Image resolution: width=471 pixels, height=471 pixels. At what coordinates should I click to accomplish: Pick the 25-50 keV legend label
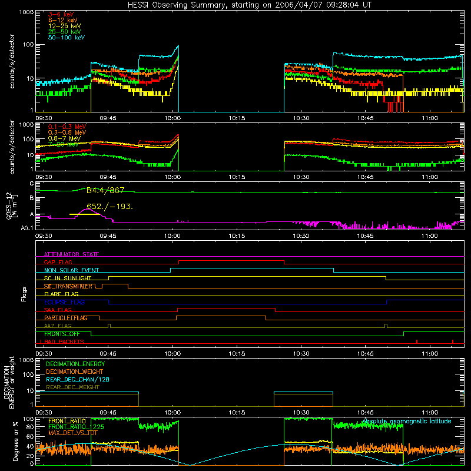[65, 32]
